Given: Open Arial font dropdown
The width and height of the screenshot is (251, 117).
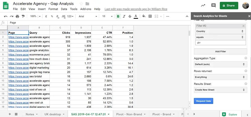Looking at the screenshot, I should tap(88, 16).
